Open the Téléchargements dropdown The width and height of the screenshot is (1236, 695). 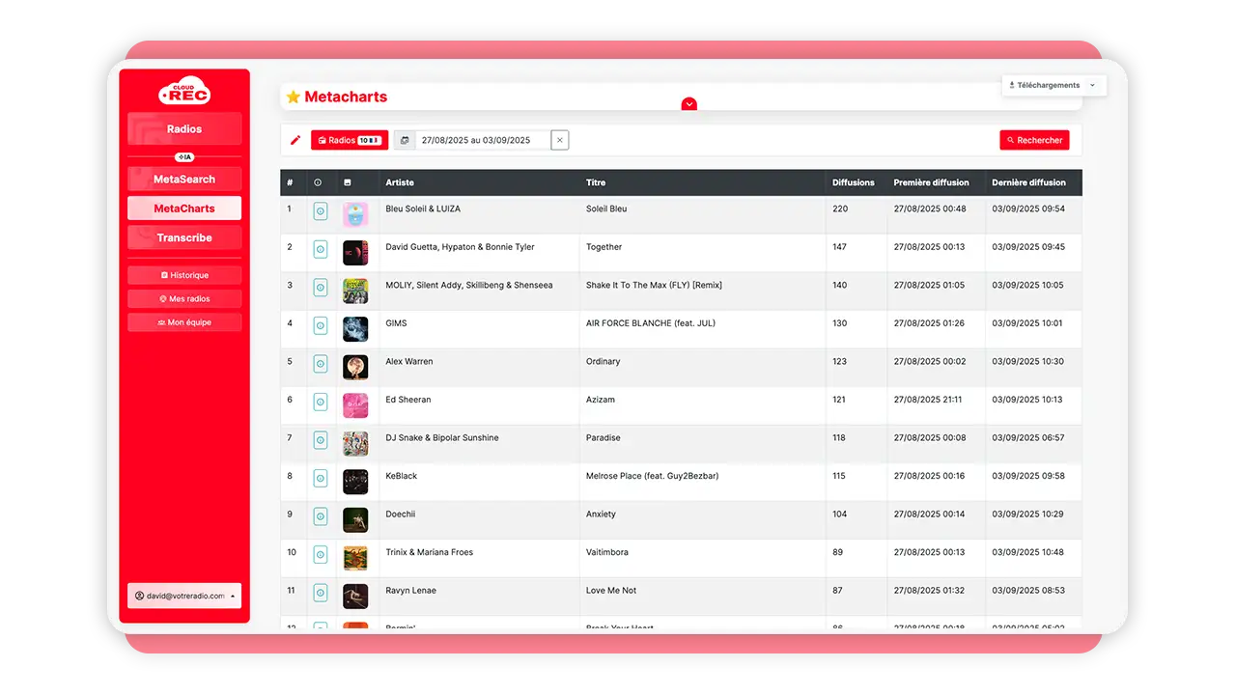tap(1053, 85)
